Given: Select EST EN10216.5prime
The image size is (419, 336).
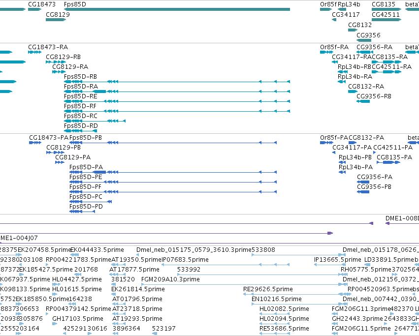Looking at the screenshot, I should pos(277,299).
